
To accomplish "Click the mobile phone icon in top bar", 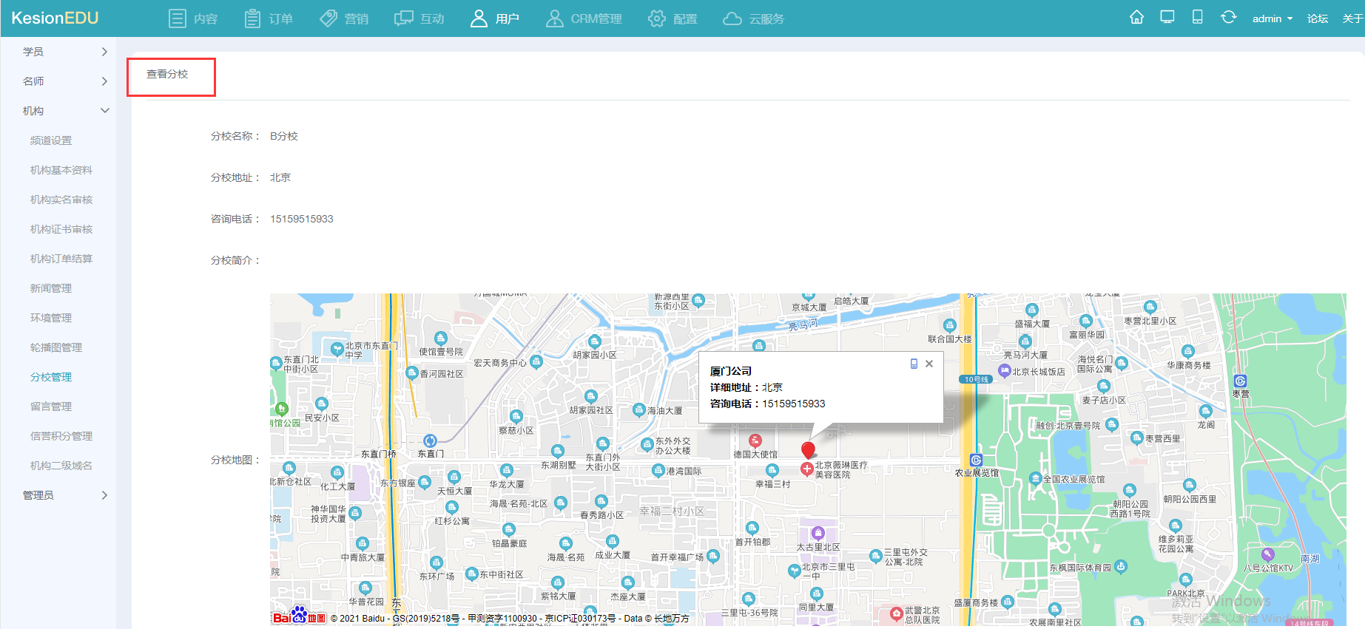I will pos(1197,18).
